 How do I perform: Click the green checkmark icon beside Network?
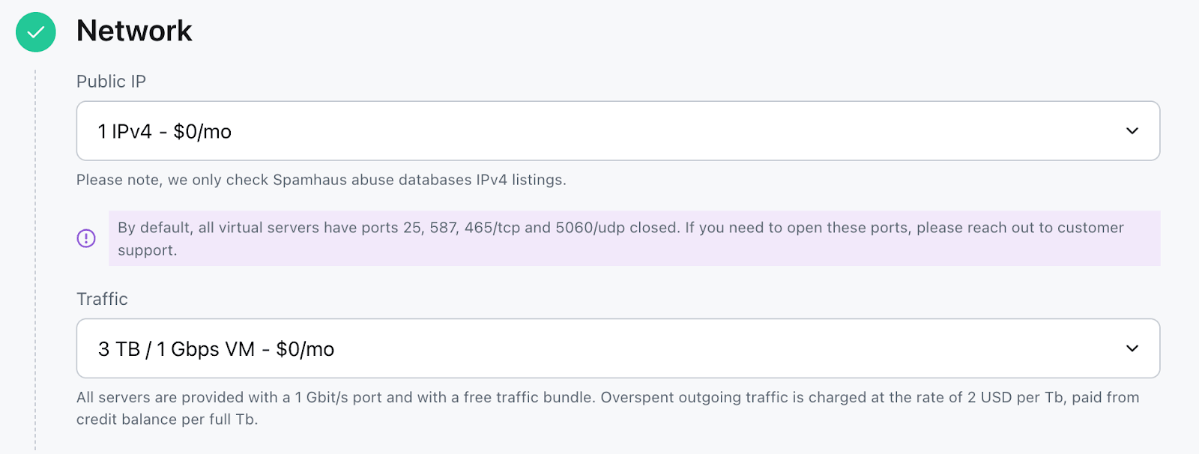(36, 32)
